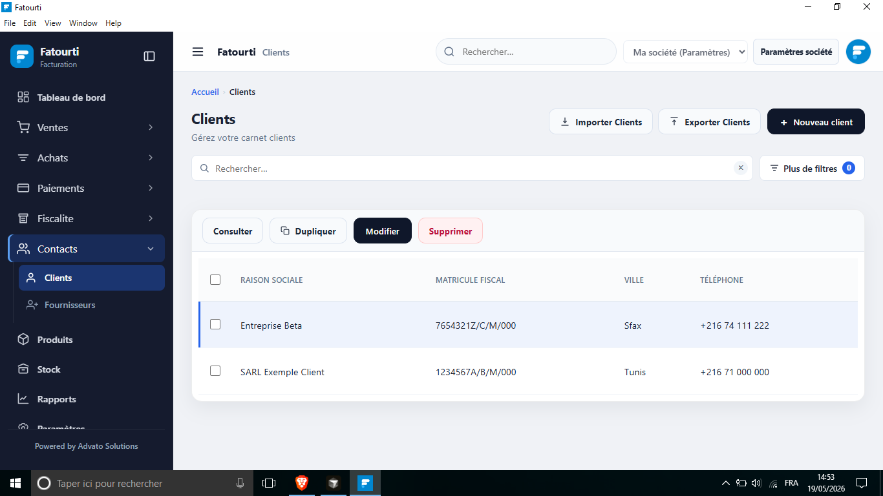
Task: Click the Produits box icon
Action: (x=23, y=339)
